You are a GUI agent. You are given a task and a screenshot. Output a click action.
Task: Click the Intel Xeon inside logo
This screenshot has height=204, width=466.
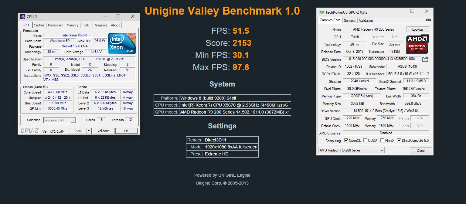tap(122, 43)
